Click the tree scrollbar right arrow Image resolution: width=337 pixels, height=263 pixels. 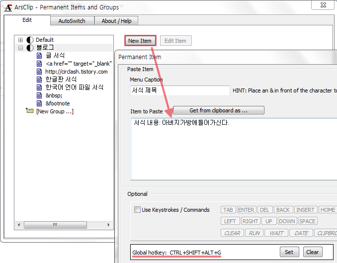click(109, 225)
